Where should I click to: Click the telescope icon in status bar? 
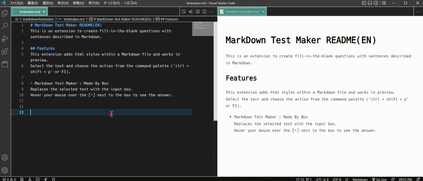46,179
